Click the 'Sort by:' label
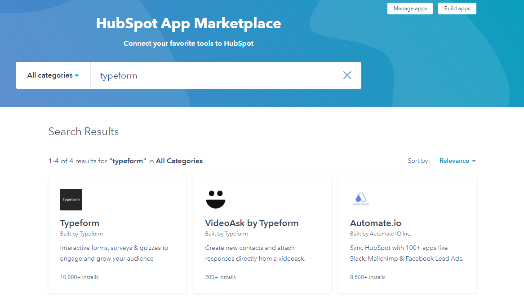Viewport: 524px width, 297px height. point(419,161)
